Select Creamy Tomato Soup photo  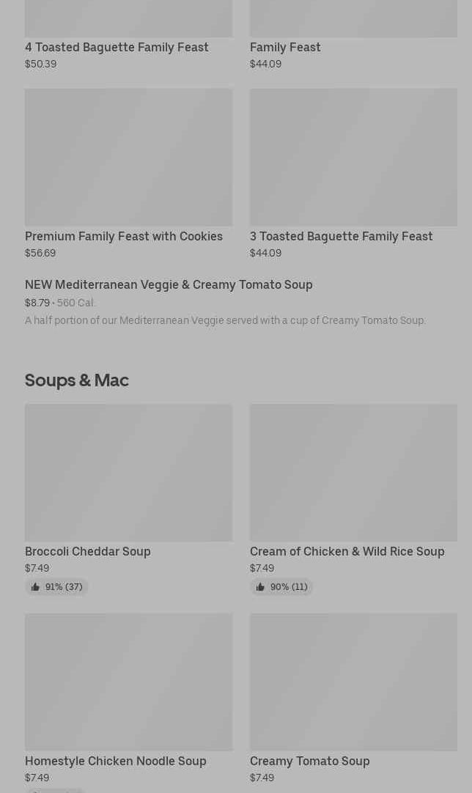click(353, 682)
